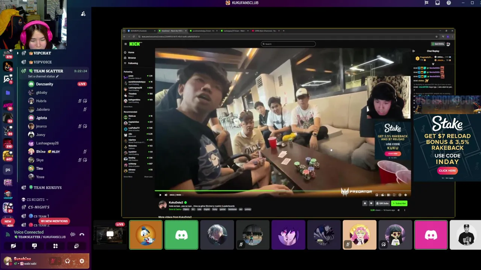Open the server with 378 badge
The height and width of the screenshot is (270, 481).
point(8,54)
